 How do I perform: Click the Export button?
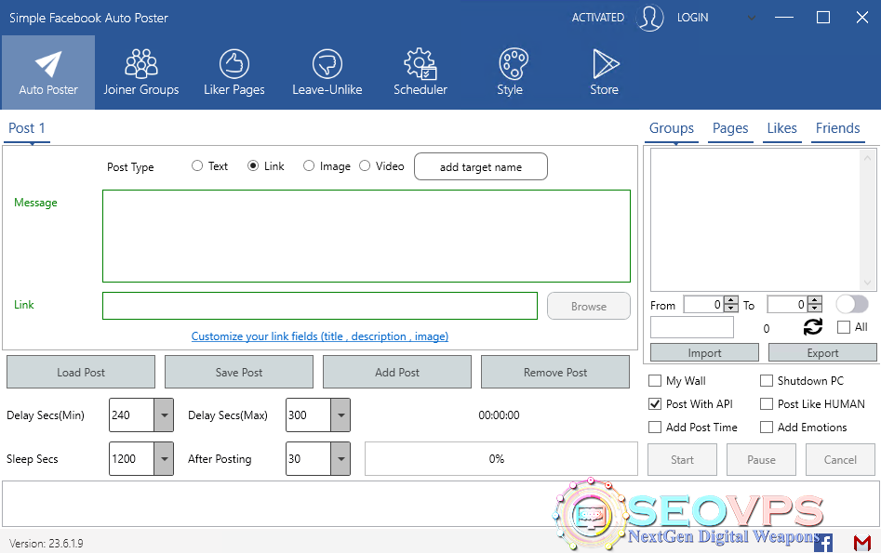pos(822,352)
